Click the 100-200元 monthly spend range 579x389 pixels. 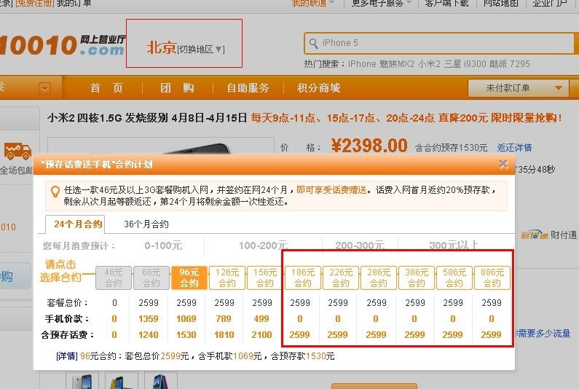pos(263,245)
